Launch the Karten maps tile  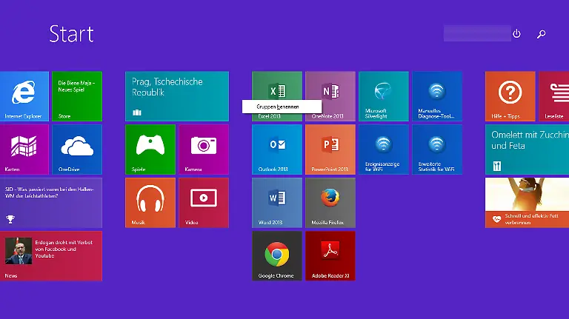pos(24,150)
